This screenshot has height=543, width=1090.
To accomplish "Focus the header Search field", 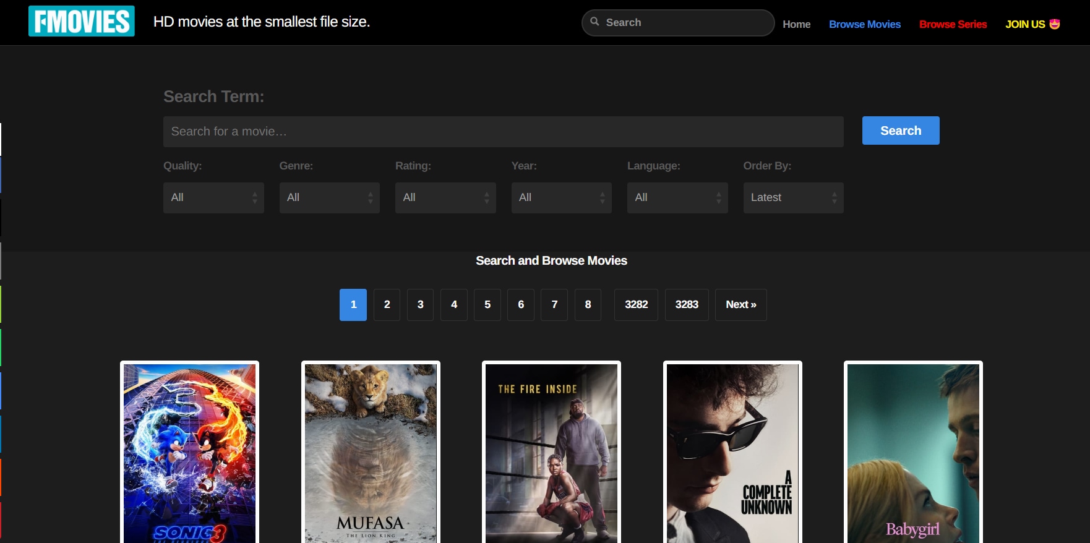I will (x=678, y=23).
